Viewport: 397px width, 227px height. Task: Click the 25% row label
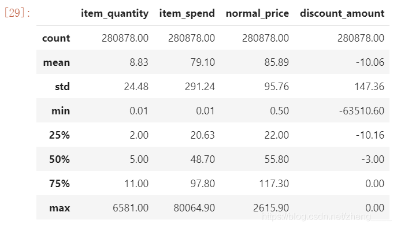tap(60, 135)
